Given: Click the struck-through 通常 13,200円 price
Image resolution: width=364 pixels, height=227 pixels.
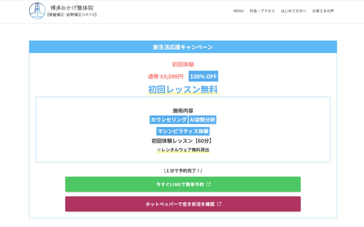Looking at the screenshot, I should point(165,76).
